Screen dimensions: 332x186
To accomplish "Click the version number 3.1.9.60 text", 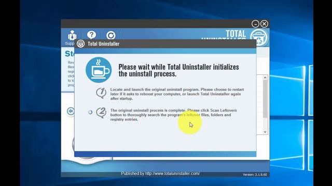I will pos(255,175).
